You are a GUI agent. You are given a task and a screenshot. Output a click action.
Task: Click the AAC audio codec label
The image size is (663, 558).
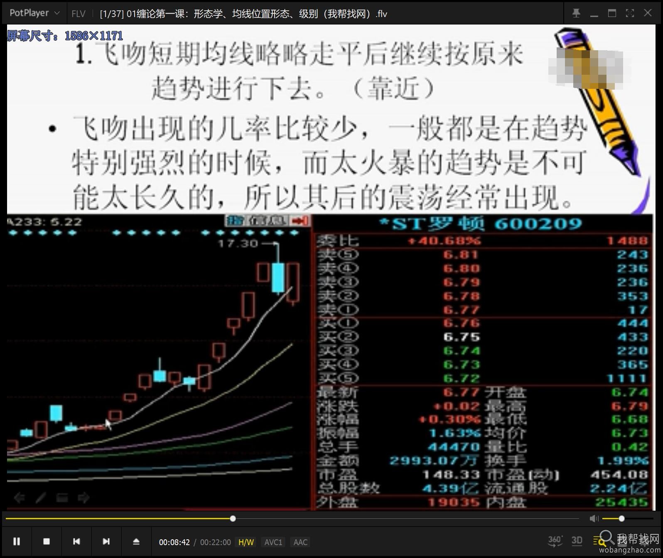(300, 542)
